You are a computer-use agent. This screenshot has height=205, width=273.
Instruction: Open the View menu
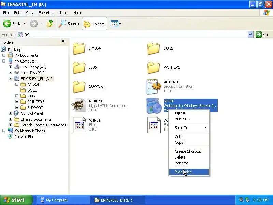pos(29,13)
